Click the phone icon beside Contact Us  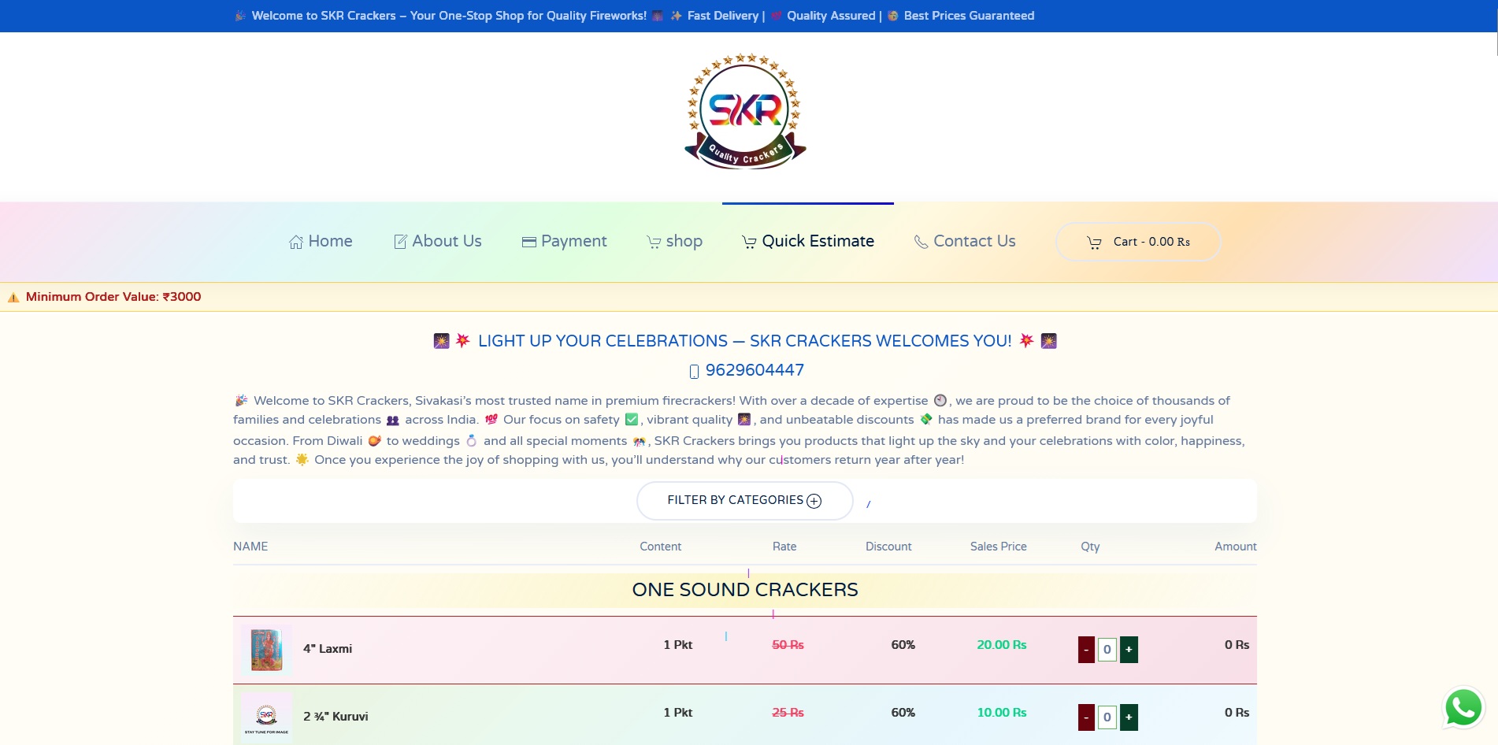(921, 242)
